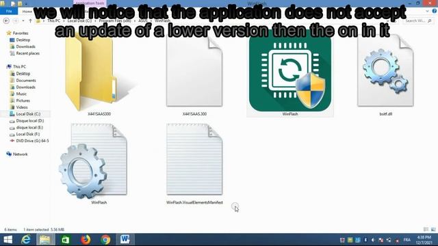Click the Up one level arrow

30,21
